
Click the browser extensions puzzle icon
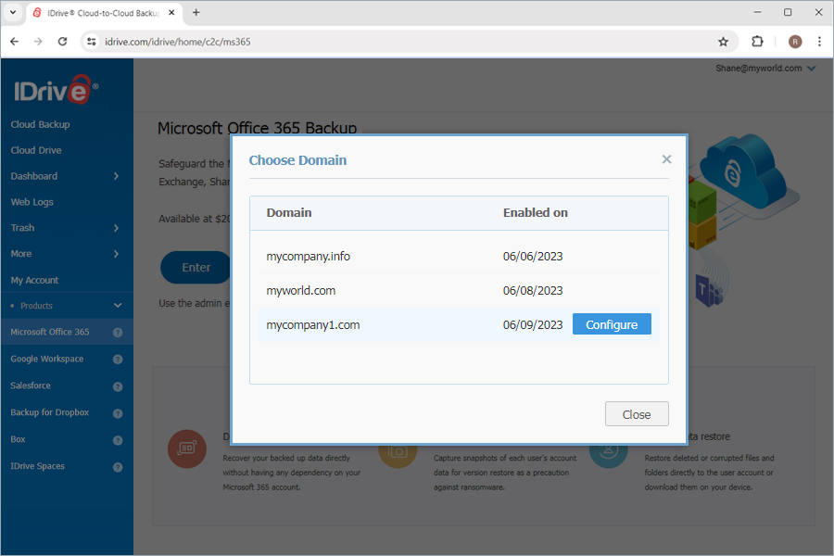point(758,42)
